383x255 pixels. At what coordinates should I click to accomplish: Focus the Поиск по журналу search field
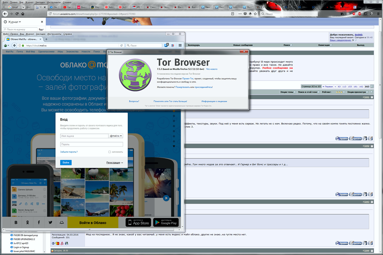pos(20,29)
